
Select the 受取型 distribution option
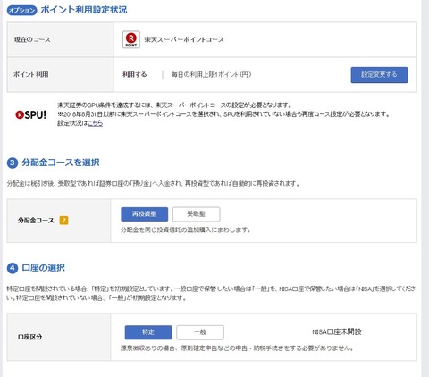[x=197, y=214]
